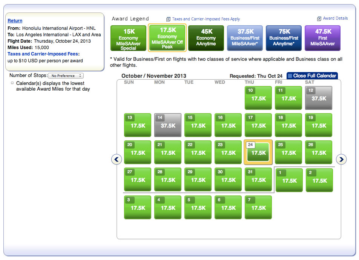Close the full calendar

pos(312,76)
